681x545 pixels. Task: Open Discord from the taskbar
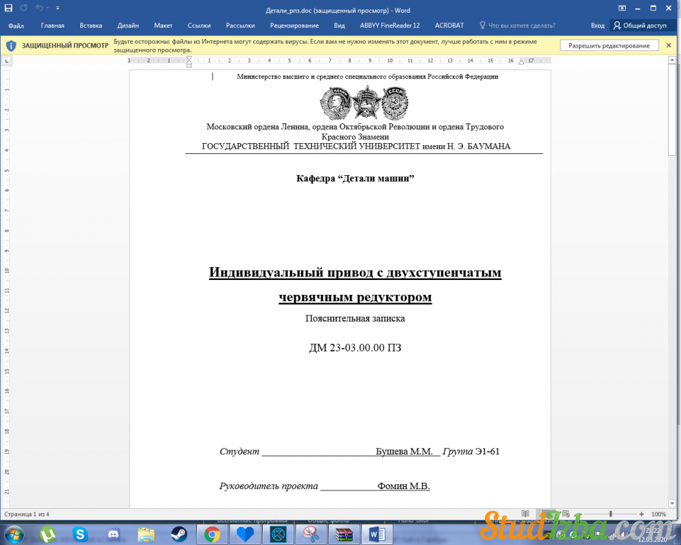pos(114,535)
